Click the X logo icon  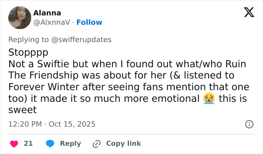[249, 13]
